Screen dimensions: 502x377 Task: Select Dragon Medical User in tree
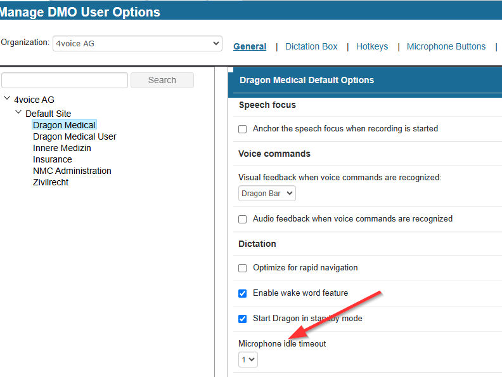[x=74, y=136]
